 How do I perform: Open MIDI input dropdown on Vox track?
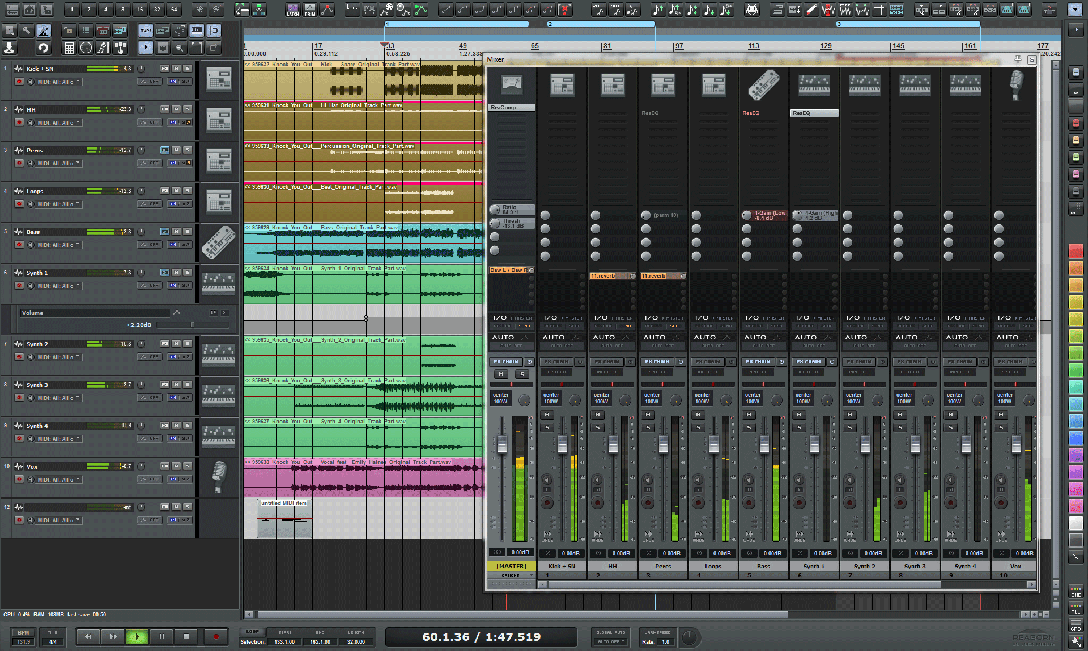[x=59, y=479]
